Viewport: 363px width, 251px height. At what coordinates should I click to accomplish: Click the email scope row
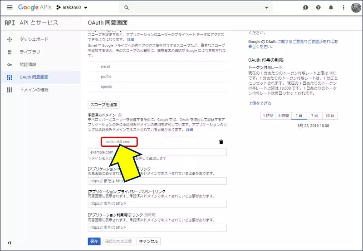157,67
